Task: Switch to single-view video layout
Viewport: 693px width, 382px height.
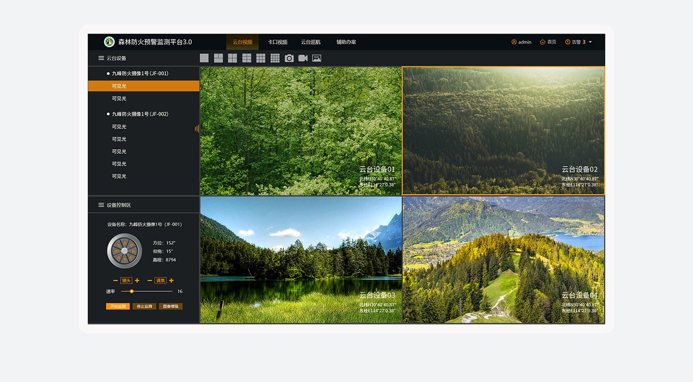Action: (204, 58)
